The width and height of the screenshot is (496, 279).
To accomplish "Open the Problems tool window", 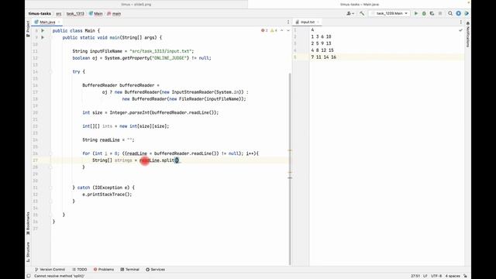I will (x=104, y=270).
